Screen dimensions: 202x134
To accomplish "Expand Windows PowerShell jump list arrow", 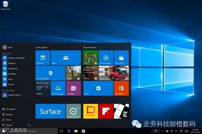I will (x=30, y=58).
